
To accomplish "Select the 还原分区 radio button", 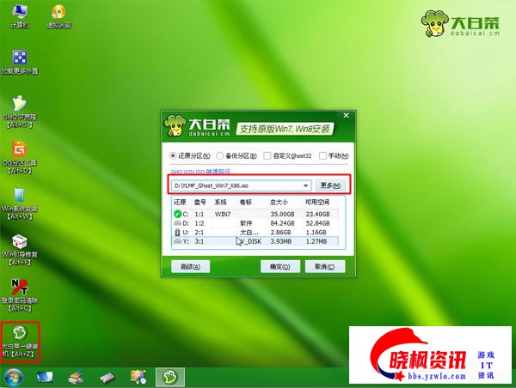I will (x=175, y=156).
